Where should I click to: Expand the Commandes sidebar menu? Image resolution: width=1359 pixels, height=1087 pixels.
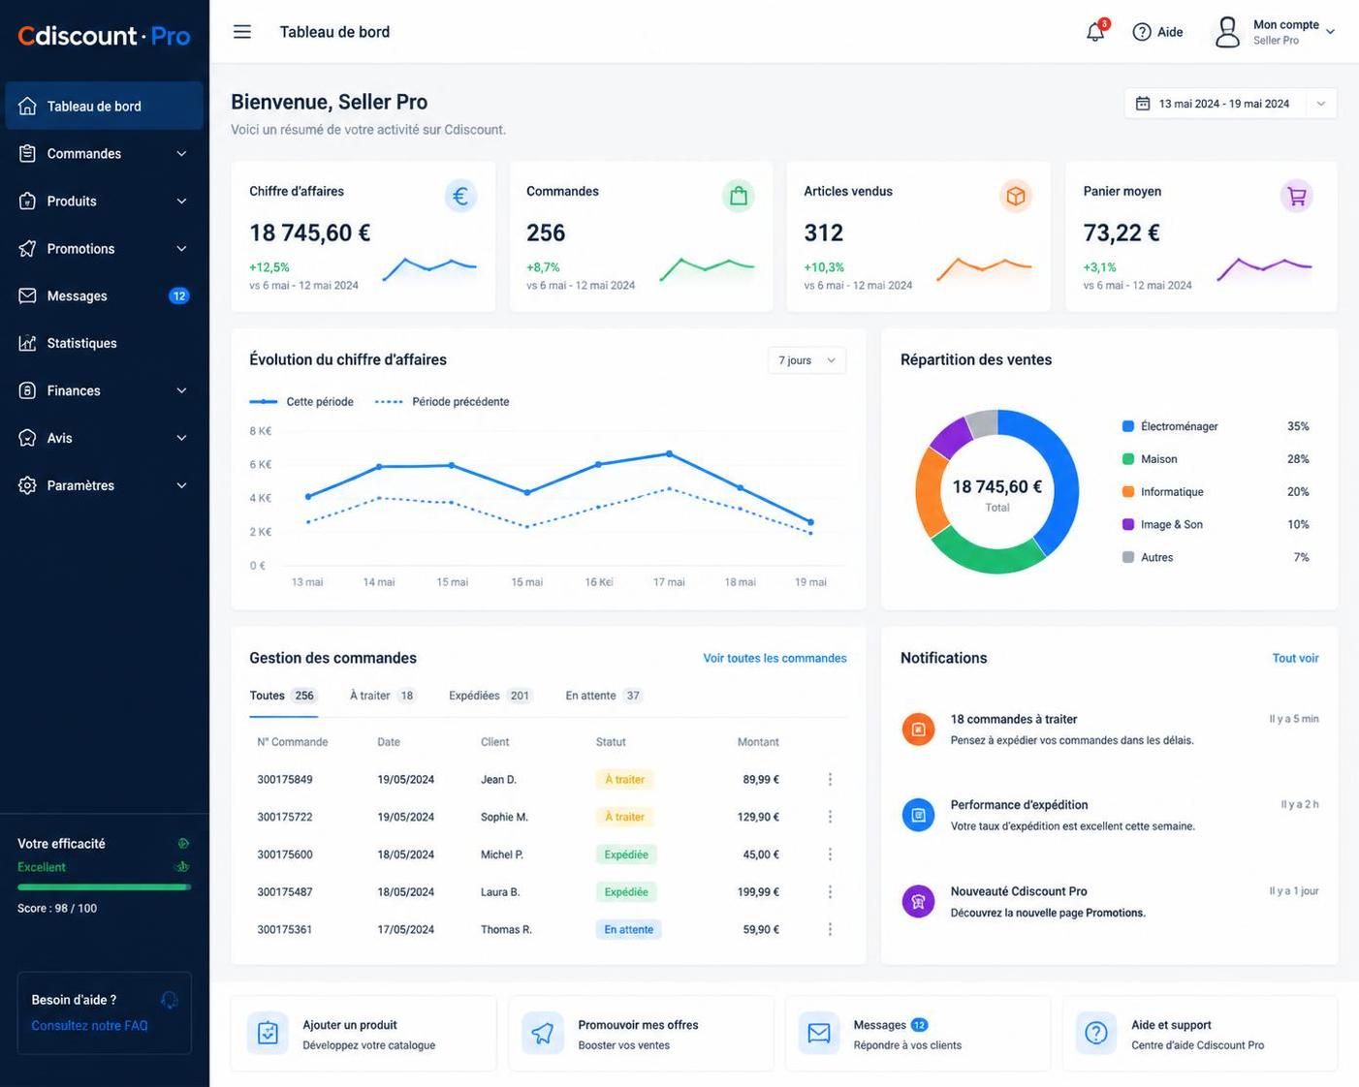(x=181, y=153)
